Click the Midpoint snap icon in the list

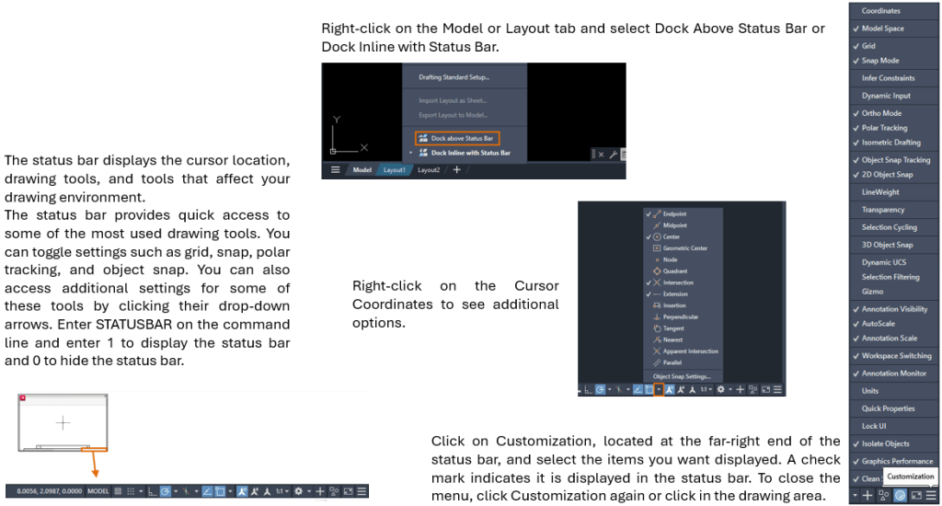pyautogui.click(x=656, y=225)
